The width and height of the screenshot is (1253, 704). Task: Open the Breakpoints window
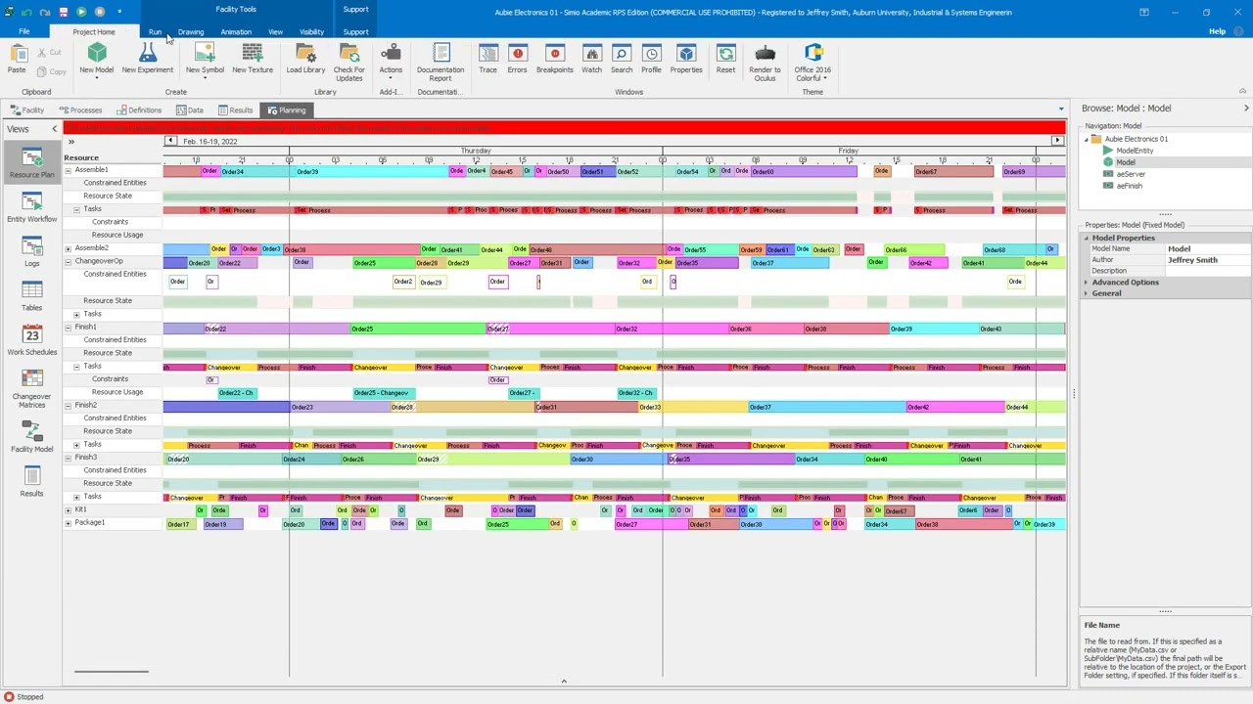pyautogui.click(x=554, y=59)
